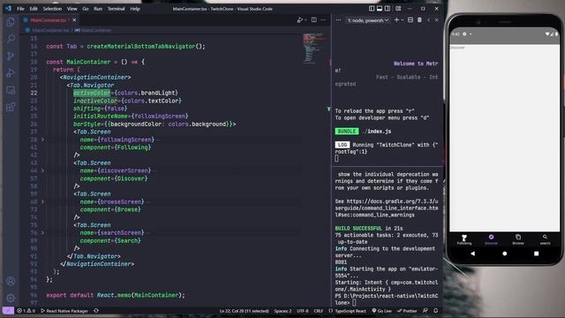Create a new terminal with plus icon
This screenshot has width=565, height=318.
tap(396, 19)
